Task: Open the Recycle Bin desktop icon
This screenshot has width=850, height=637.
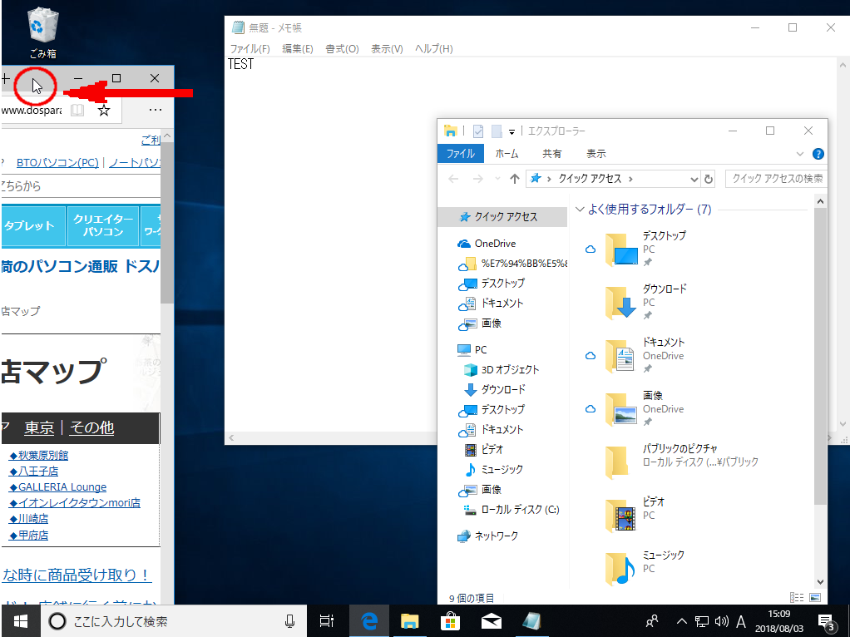Action: click(42, 32)
